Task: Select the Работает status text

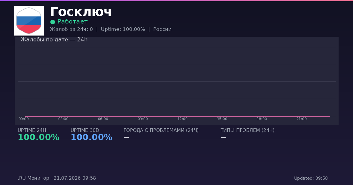Action: point(72,21)
